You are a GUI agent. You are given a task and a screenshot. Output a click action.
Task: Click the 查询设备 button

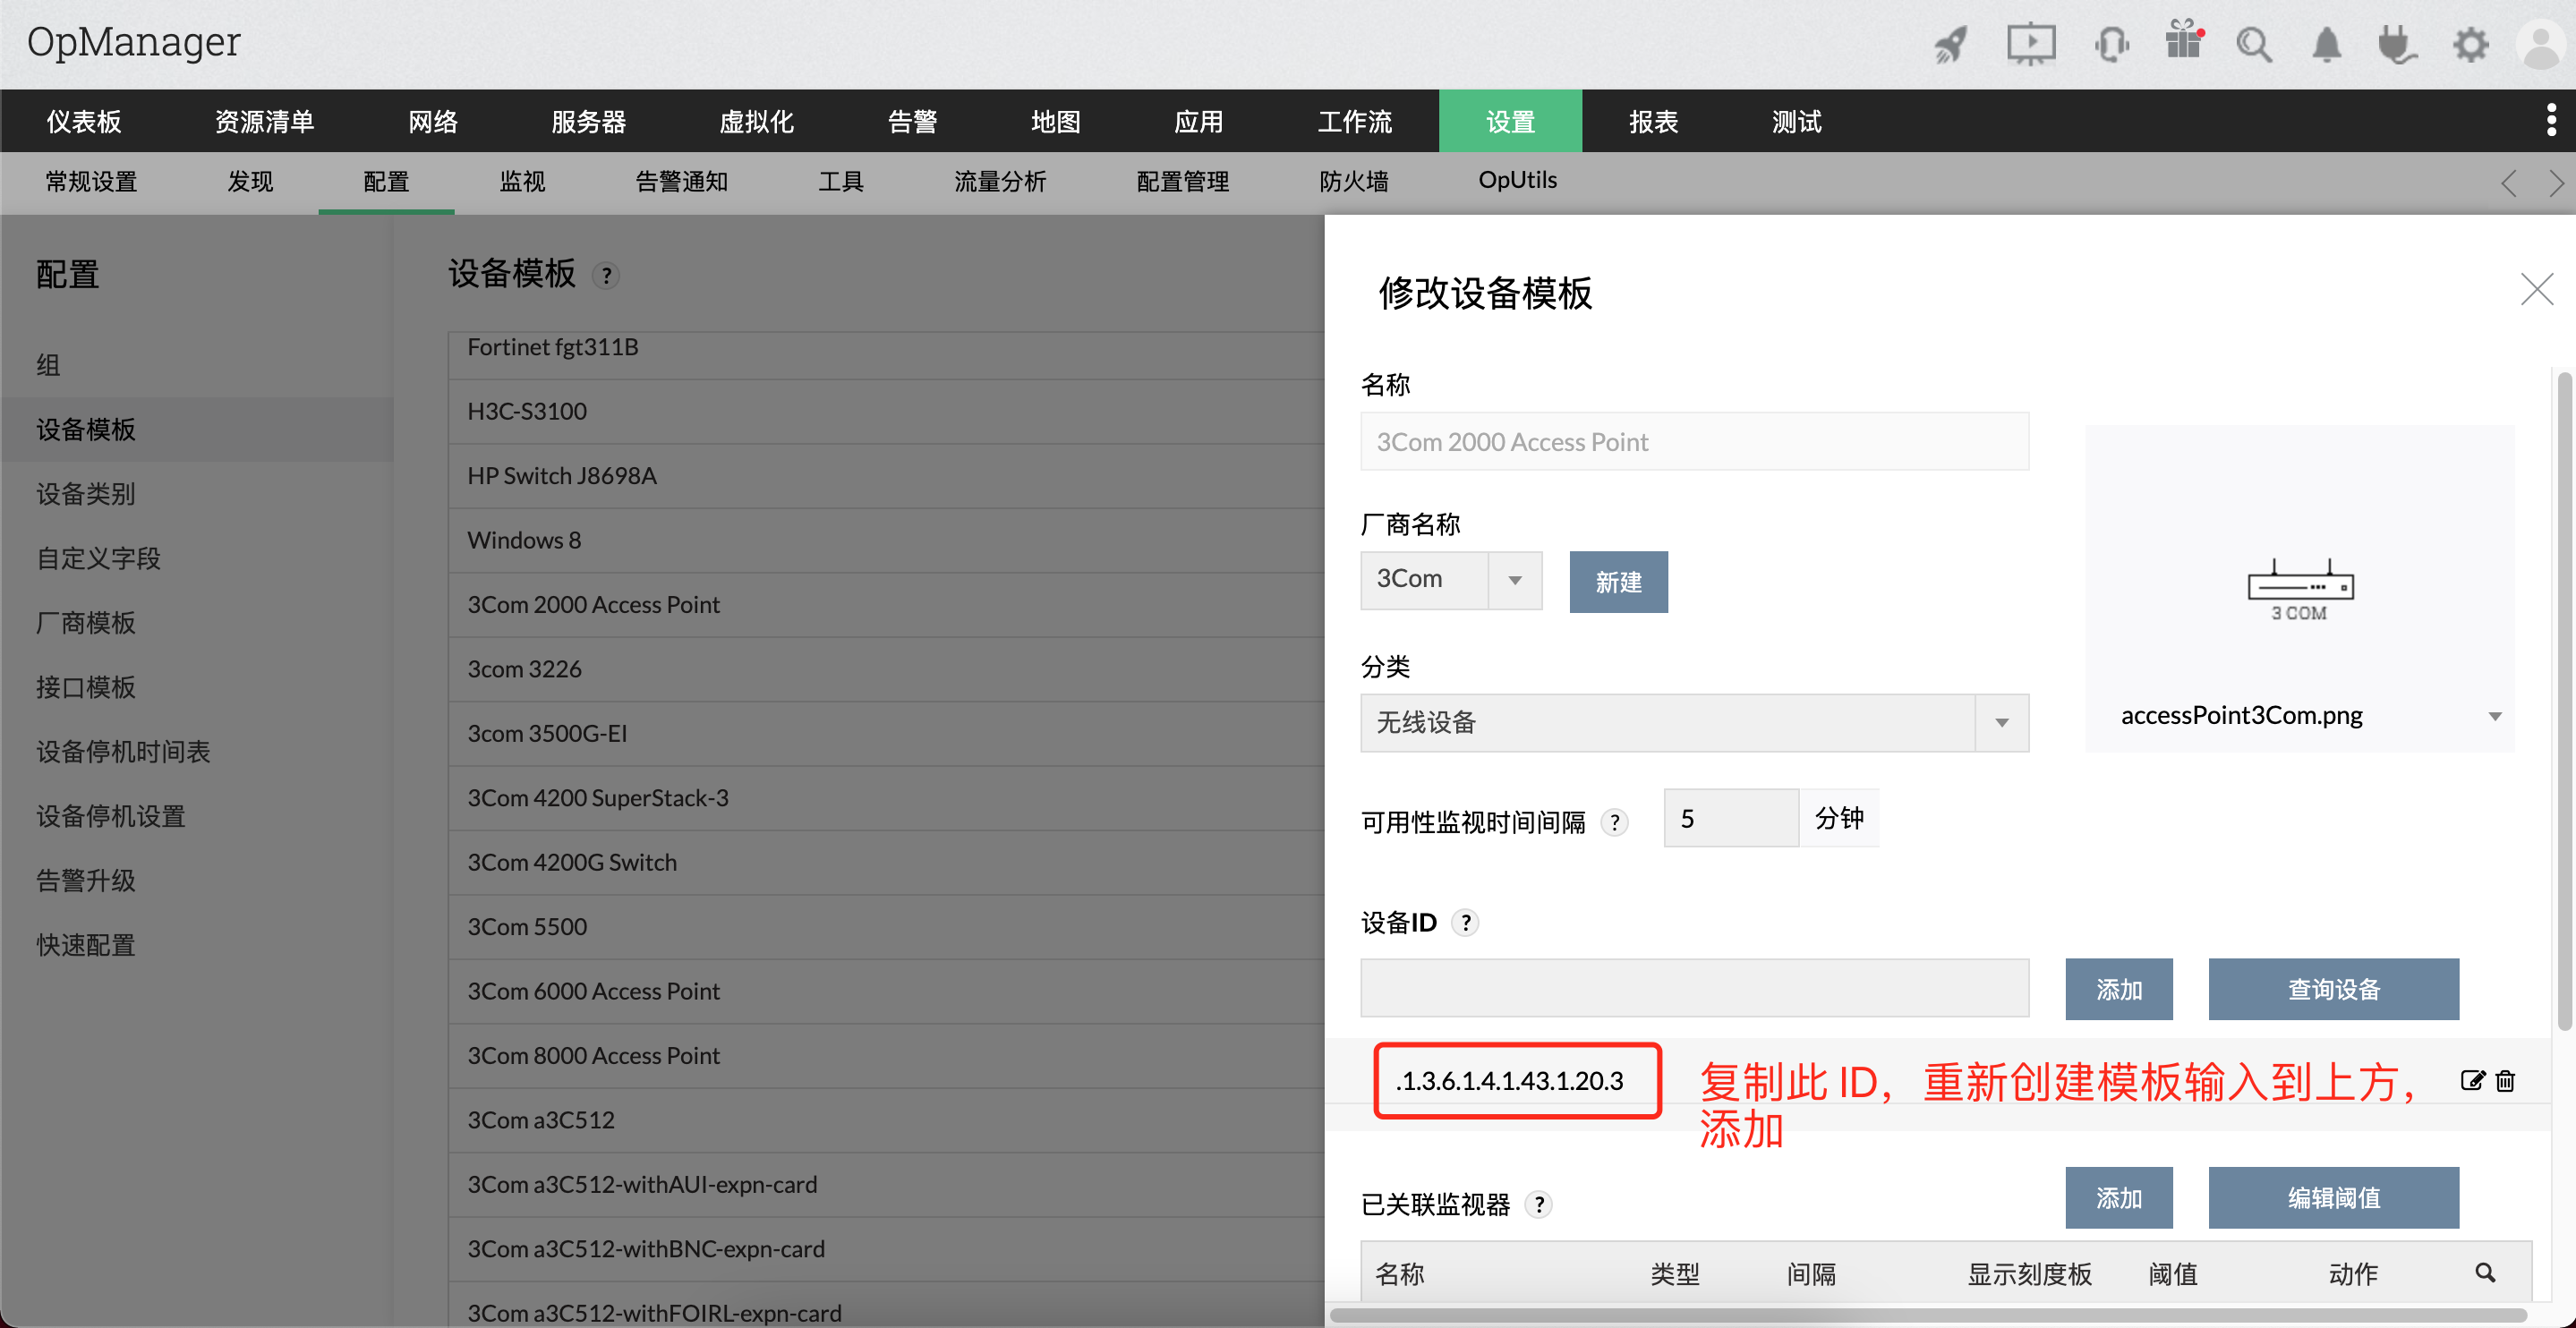pyautogui.click(x=2333, y=989)
